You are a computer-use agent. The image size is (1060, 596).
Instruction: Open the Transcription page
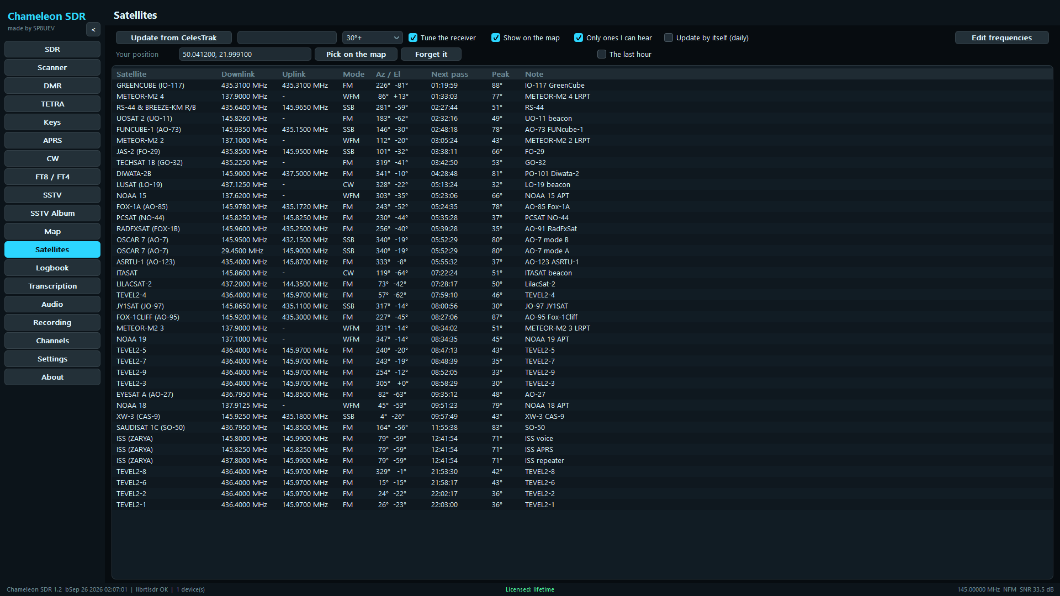coord(52,286)
